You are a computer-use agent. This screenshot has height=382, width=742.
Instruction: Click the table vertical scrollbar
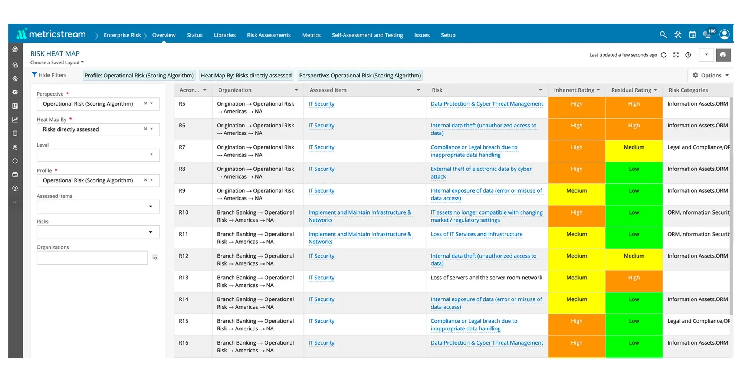click(x=731, y=206)
